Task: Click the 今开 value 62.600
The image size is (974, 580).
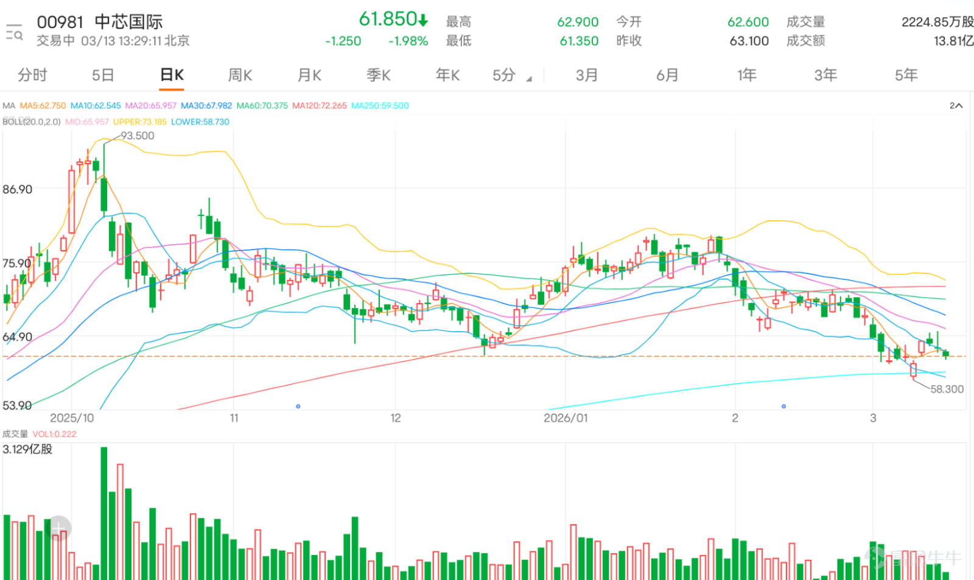Action: (x=748, y=22)
